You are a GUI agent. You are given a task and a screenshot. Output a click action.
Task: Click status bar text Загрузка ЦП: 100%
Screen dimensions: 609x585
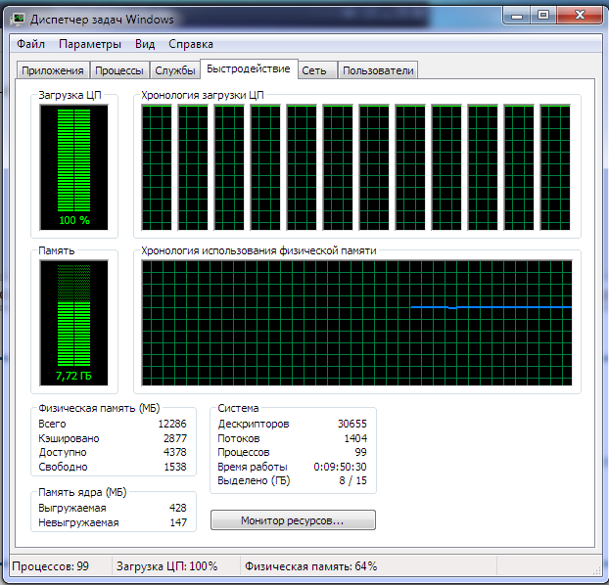(166, 566)
